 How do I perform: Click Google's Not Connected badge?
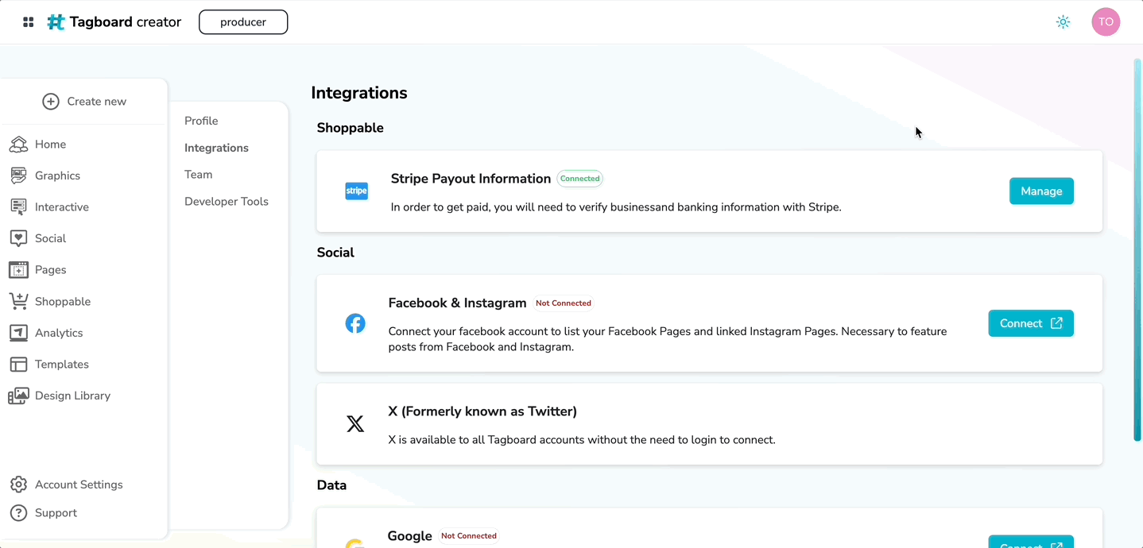(469, 536)
